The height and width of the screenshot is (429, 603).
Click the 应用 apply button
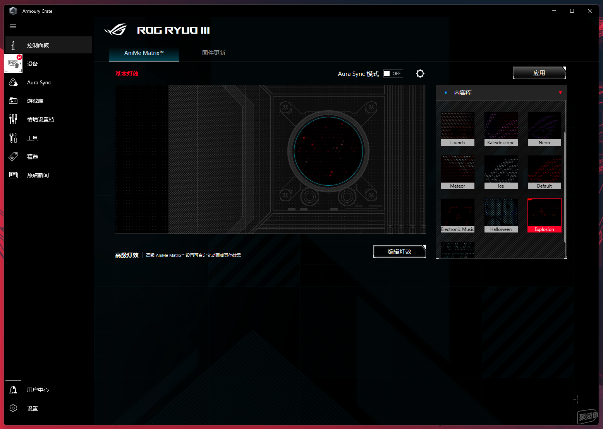pyautogui.click(x=539, y=73)
